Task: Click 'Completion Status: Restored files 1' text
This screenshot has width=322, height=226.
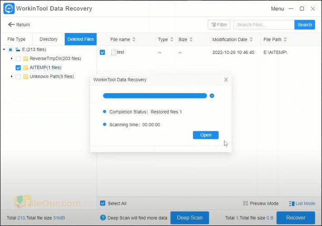Action: tap(145, 112)
